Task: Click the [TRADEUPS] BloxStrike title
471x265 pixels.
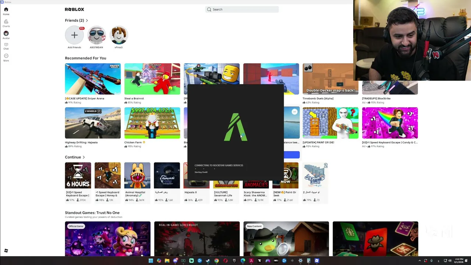Action: click(376, 98)
